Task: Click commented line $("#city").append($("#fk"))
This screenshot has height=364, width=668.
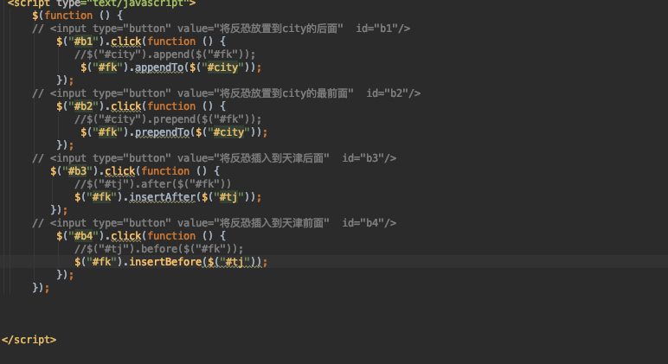Action: click(165, 54)
